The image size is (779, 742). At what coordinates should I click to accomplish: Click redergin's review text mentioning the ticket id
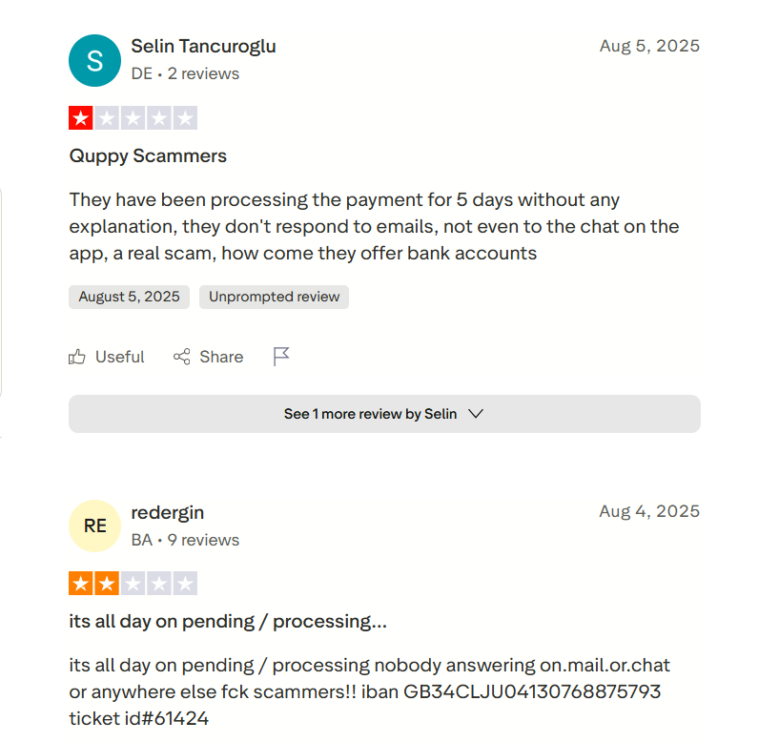[x=369, y=691]
